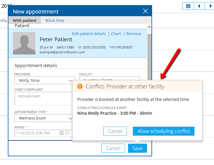Select the With patient tab
The image size is (214, 165).
pyautogui.click(x=25, y=20)
